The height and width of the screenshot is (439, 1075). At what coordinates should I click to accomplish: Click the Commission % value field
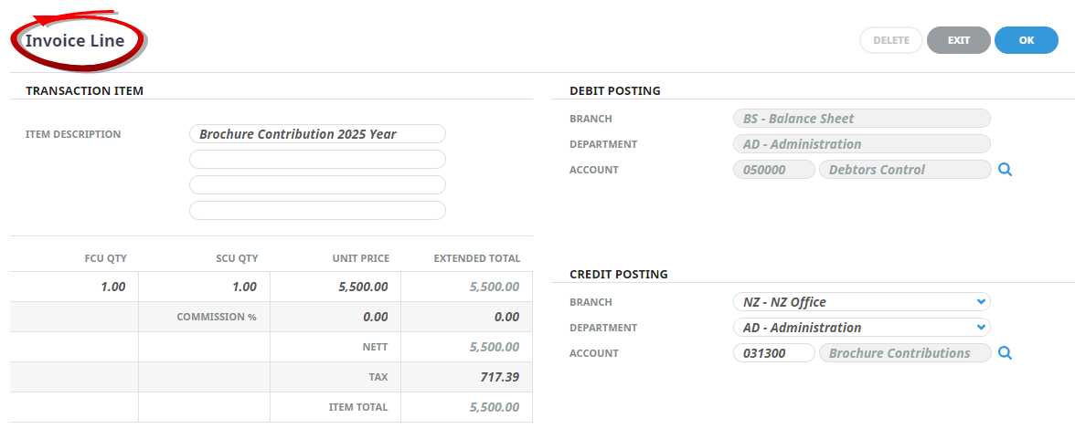pyautogui.click(x=335, y=317)
